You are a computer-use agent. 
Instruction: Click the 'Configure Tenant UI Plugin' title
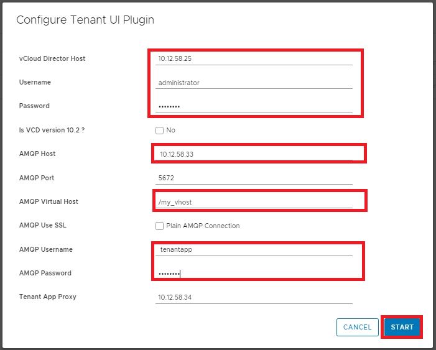coord(85,20)
